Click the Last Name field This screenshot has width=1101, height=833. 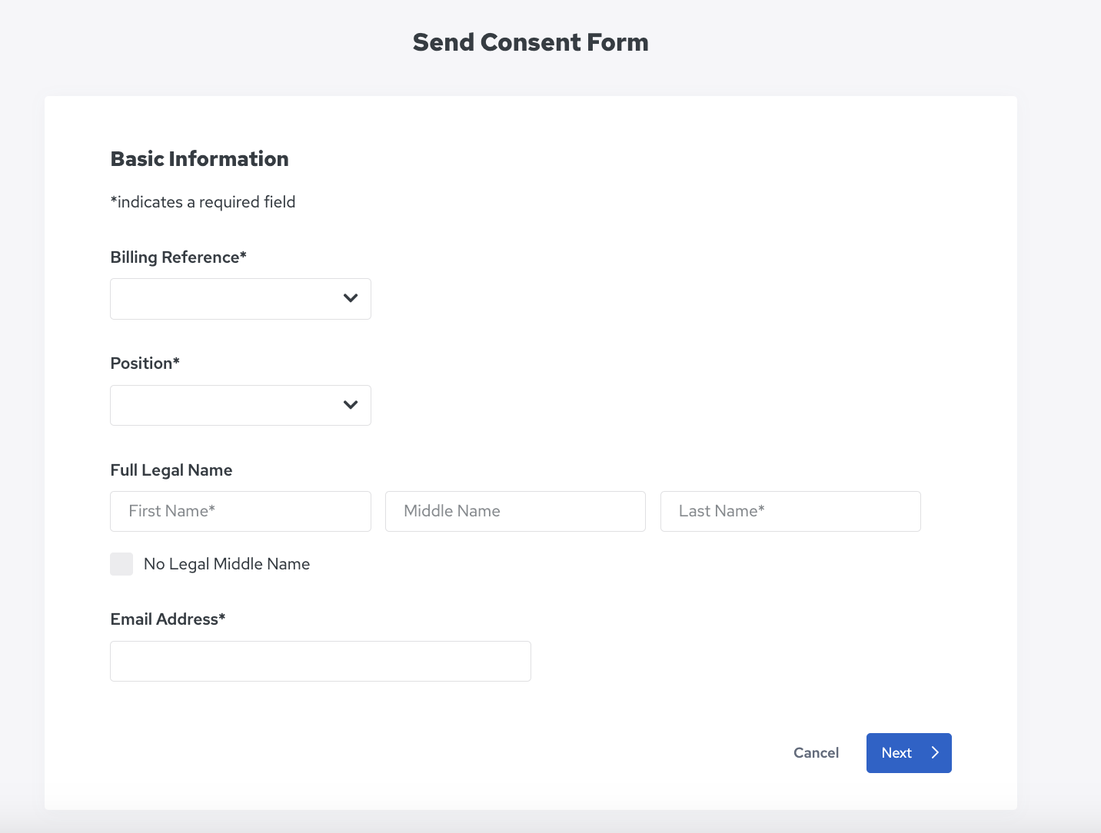(790, 511)
